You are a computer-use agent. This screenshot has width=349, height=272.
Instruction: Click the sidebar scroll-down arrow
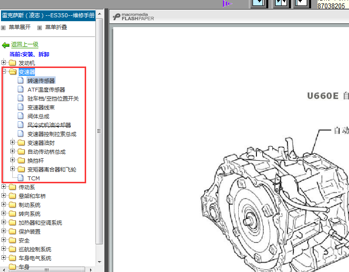coord(99,262)
